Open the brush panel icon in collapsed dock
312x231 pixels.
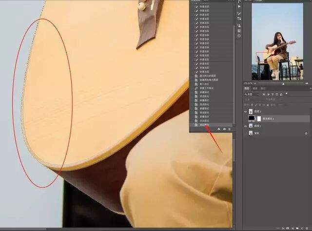tap(239, 14)
